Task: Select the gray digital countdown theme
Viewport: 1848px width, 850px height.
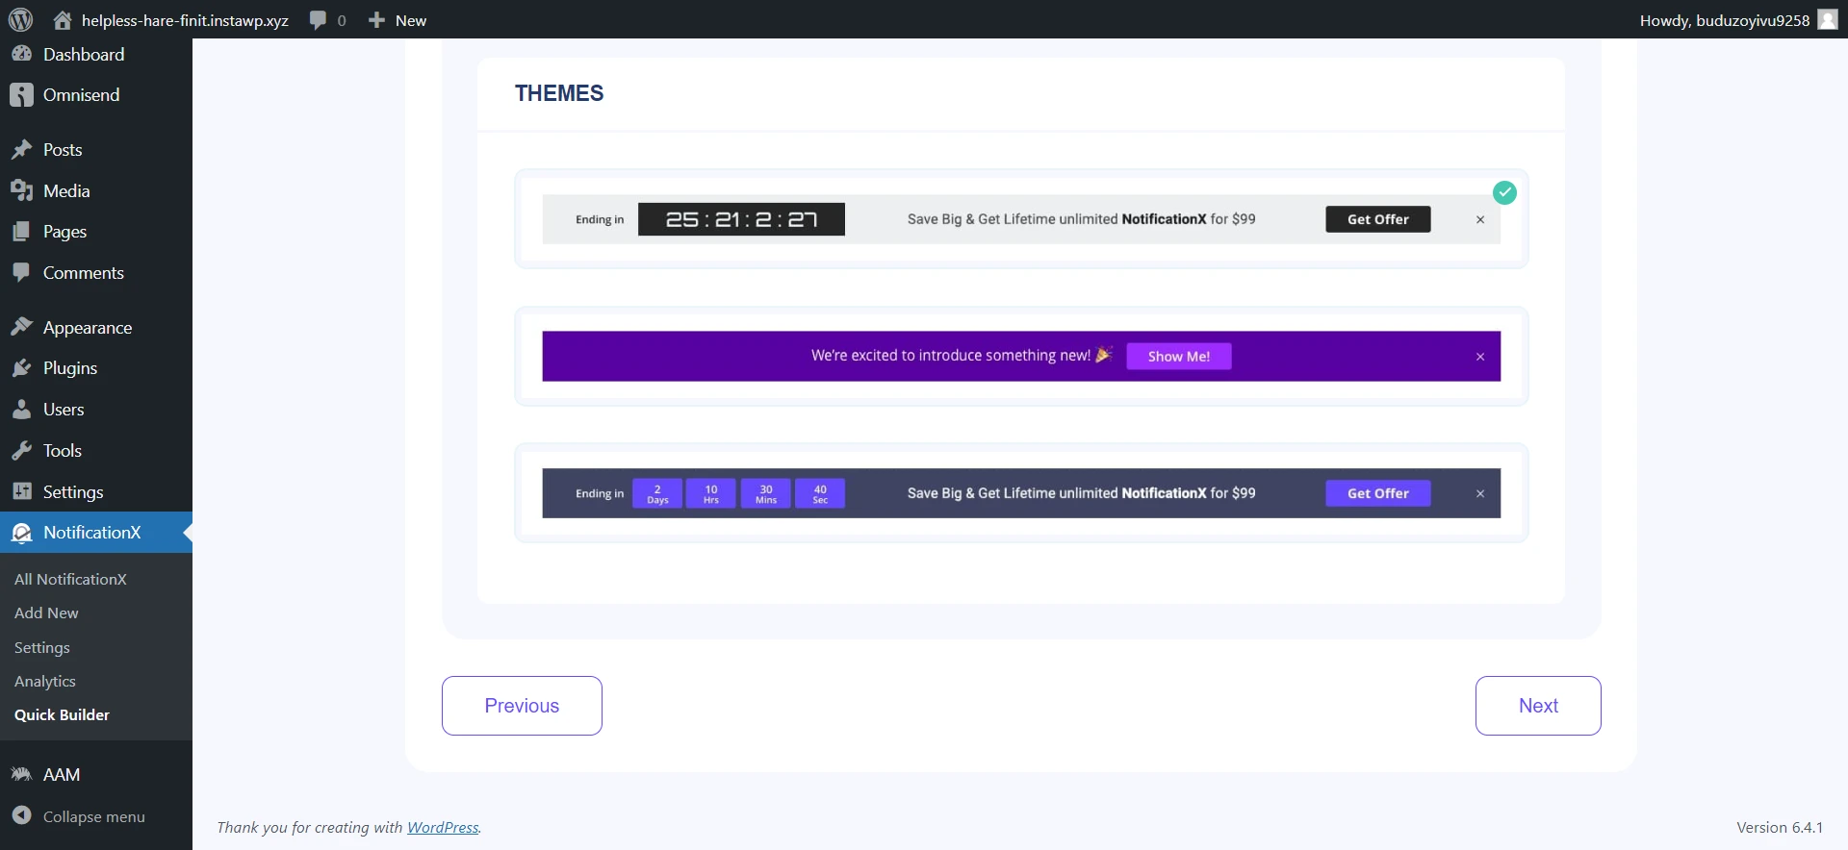Action: point(1021,219)
